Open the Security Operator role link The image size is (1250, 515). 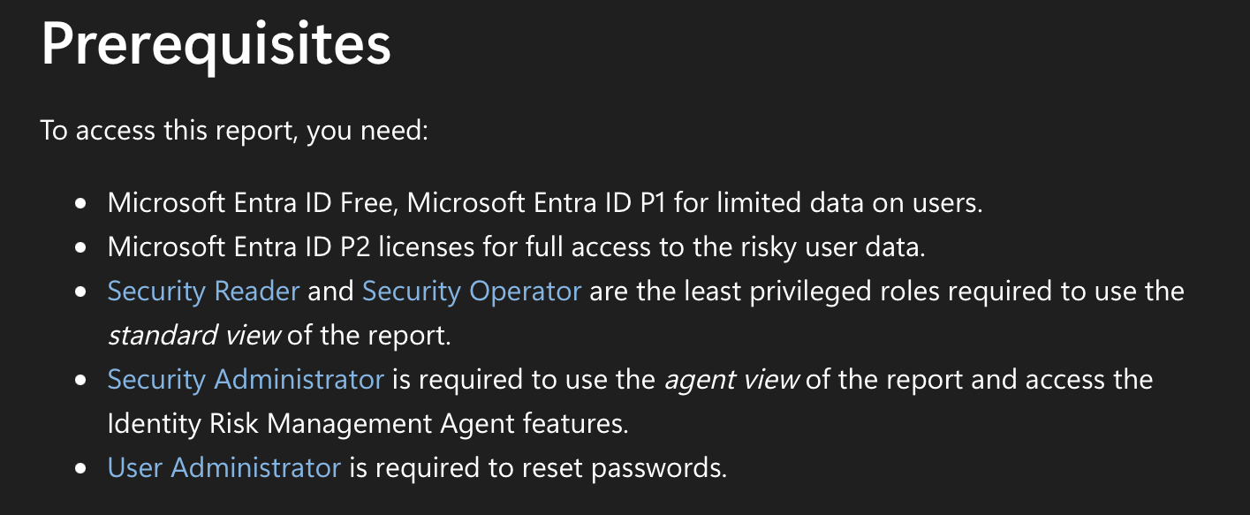(472, 291)
